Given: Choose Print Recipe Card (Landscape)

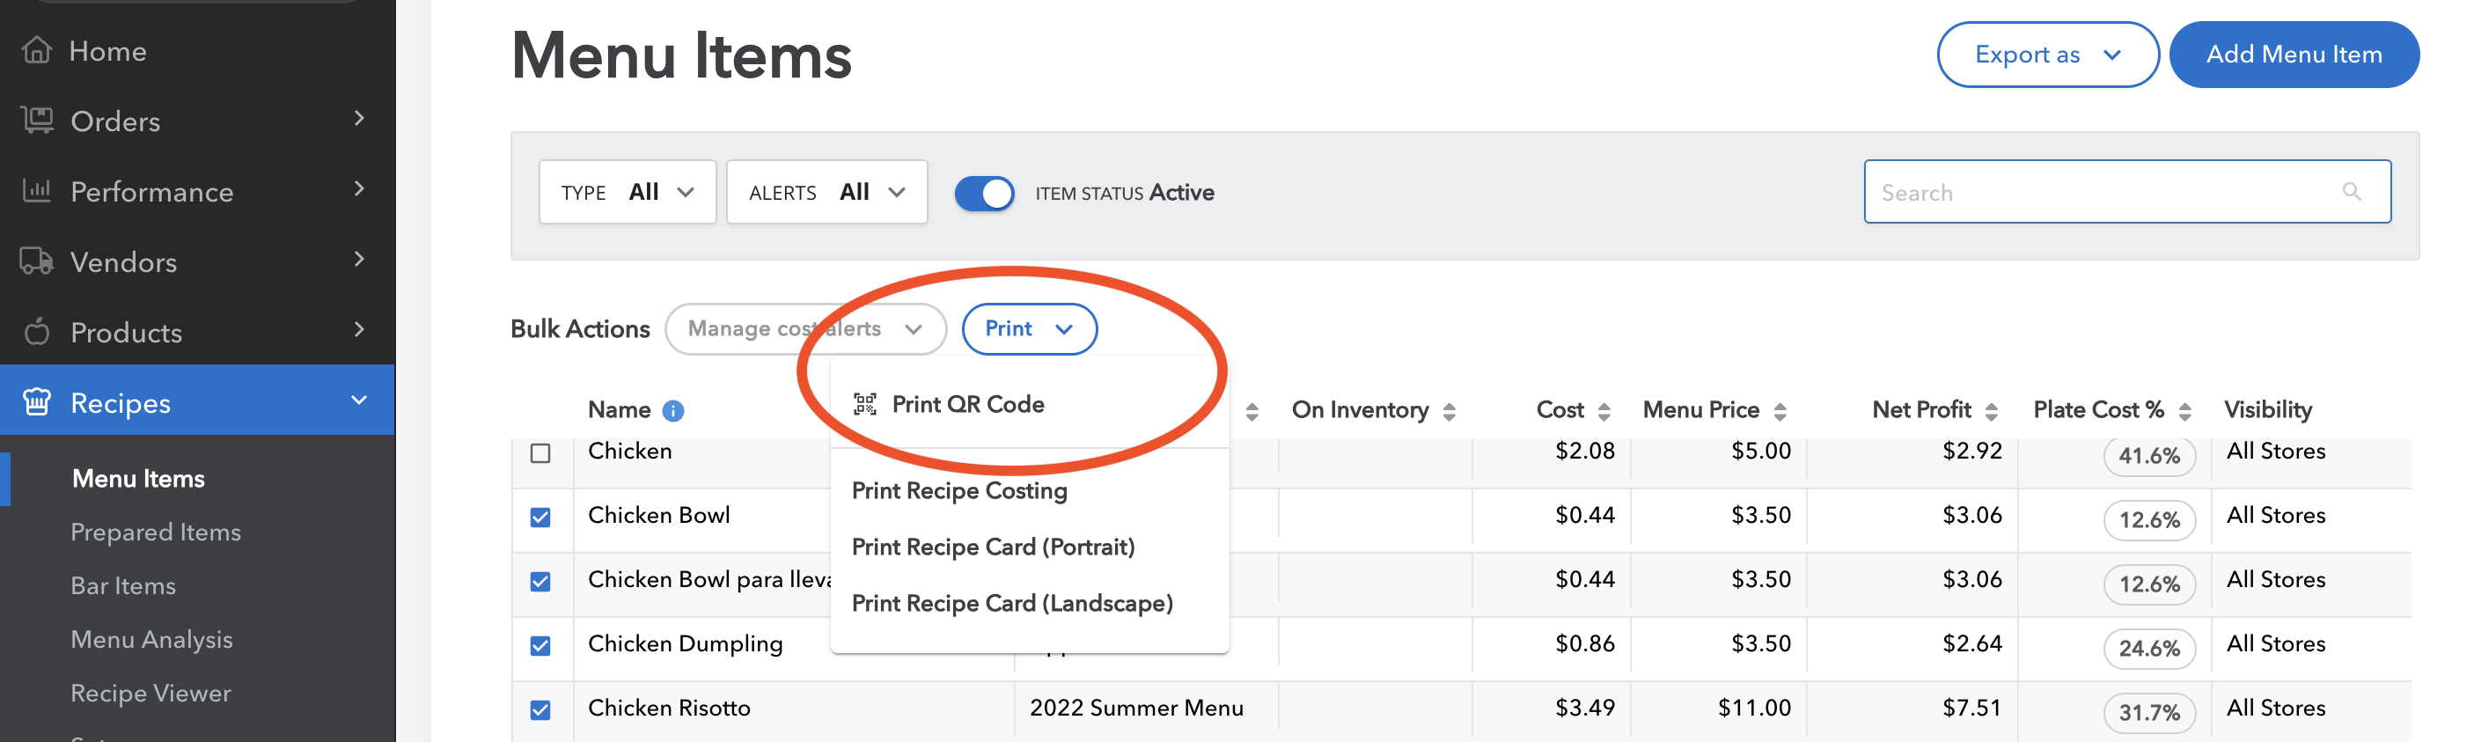Looking at the screenshot, I should click(x=1011, y=603).
